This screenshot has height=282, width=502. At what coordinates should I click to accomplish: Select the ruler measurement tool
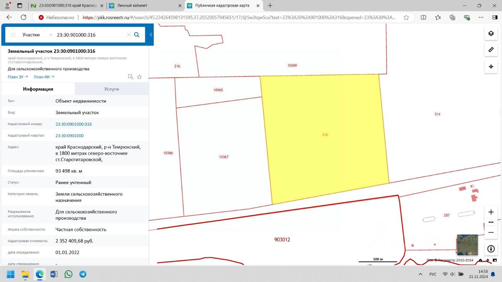491,50
